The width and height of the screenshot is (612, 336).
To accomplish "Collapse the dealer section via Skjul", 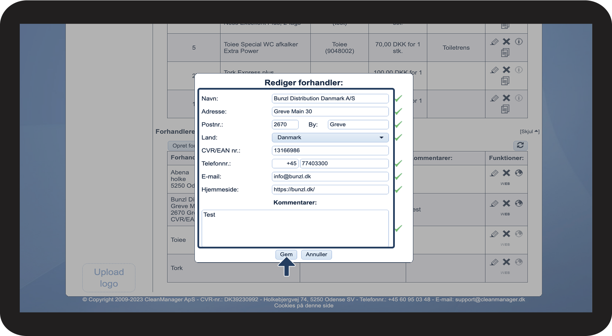I will (530, 131).
